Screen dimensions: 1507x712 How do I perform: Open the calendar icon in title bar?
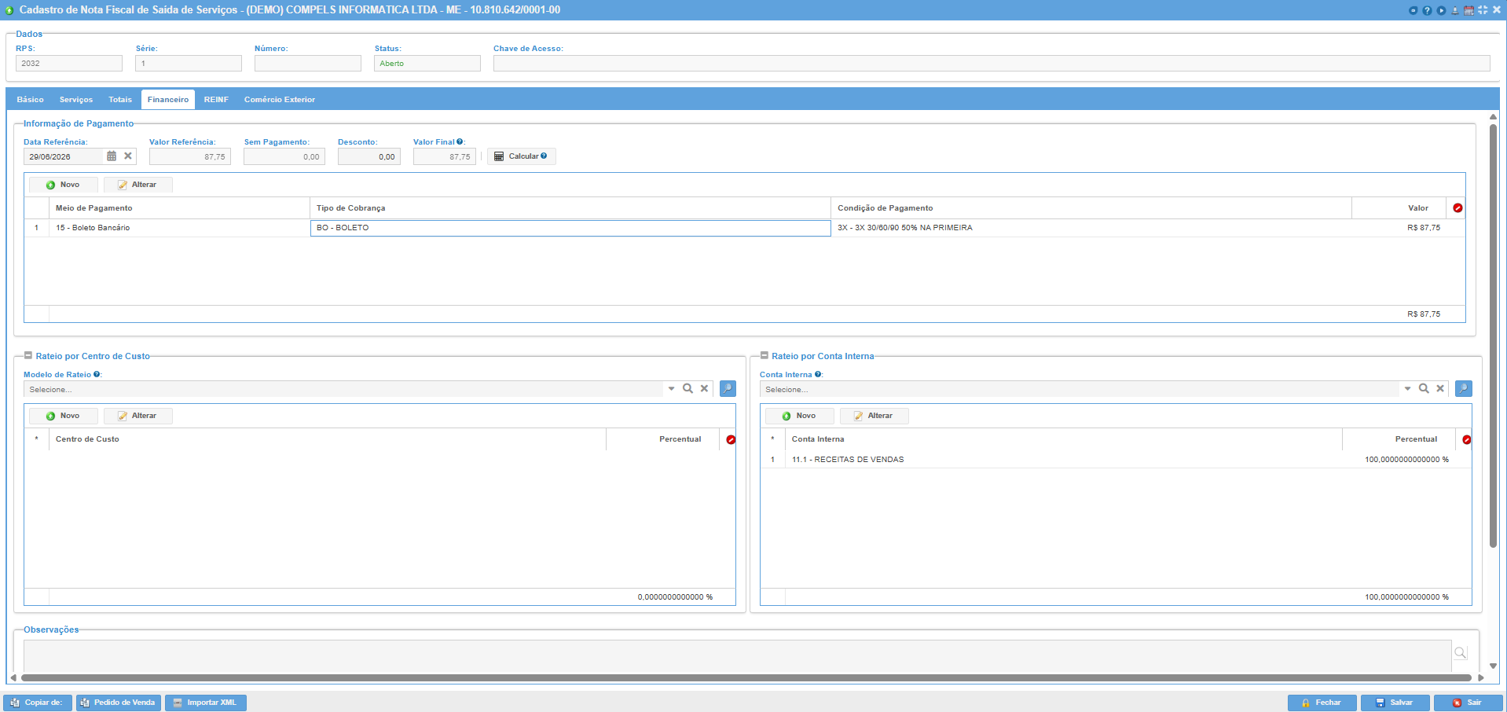point(1468,10)
